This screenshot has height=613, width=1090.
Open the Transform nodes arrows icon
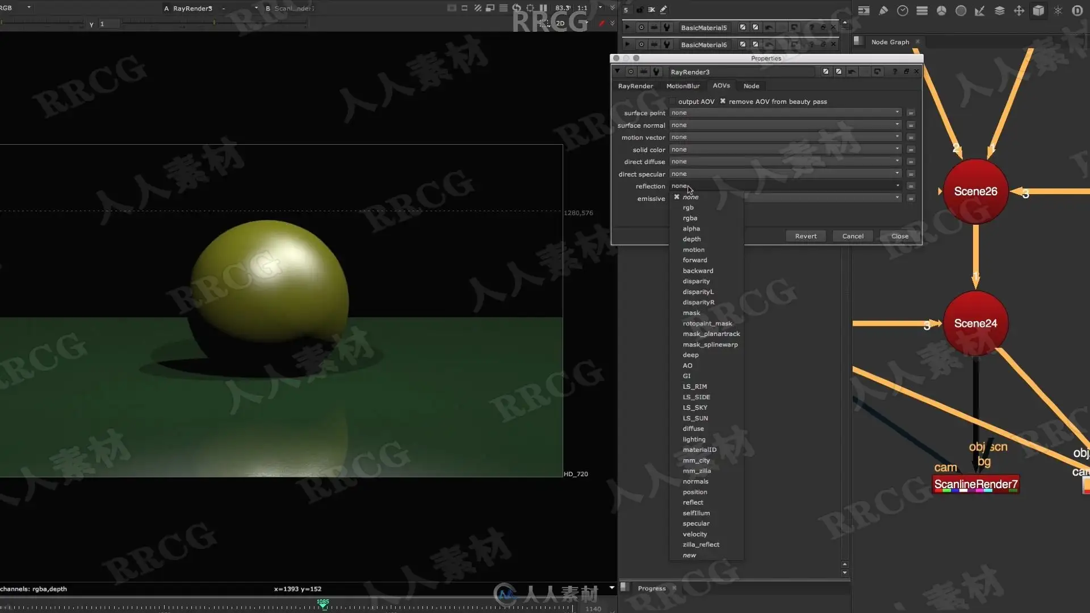1019,10
